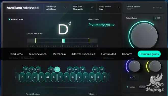
Task: Toggle the C# key above C4
Action: (x=95, y=69)
